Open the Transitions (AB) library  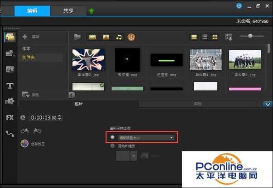10,69
